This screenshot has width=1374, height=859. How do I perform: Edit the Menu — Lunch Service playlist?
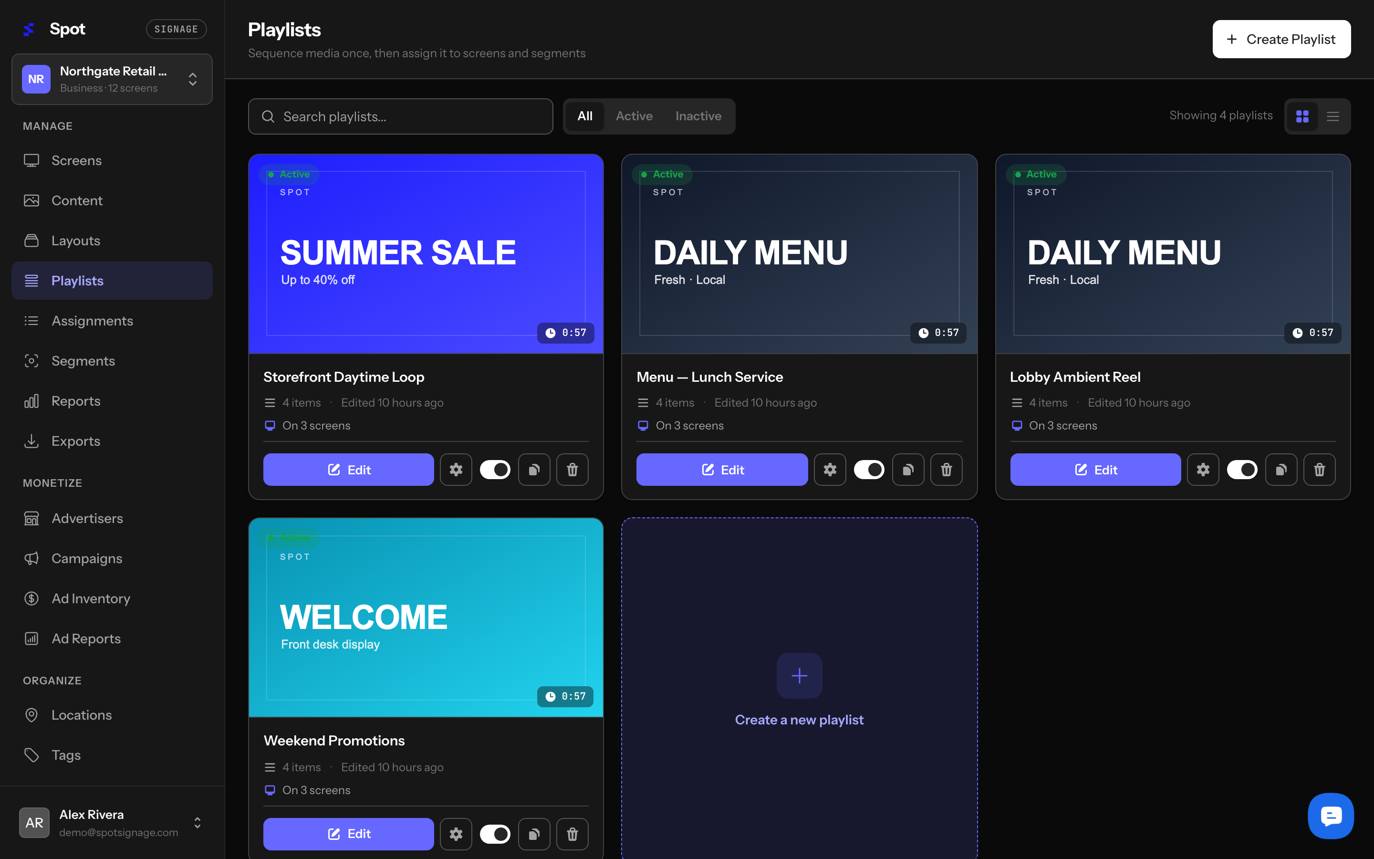click(x=722, y=469)
